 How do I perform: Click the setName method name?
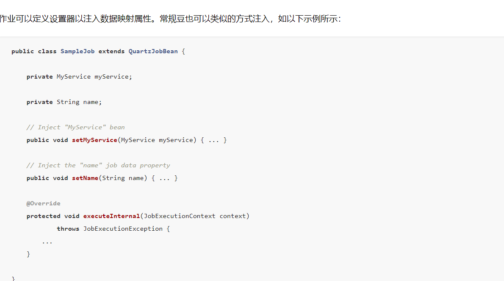point(85,178)
